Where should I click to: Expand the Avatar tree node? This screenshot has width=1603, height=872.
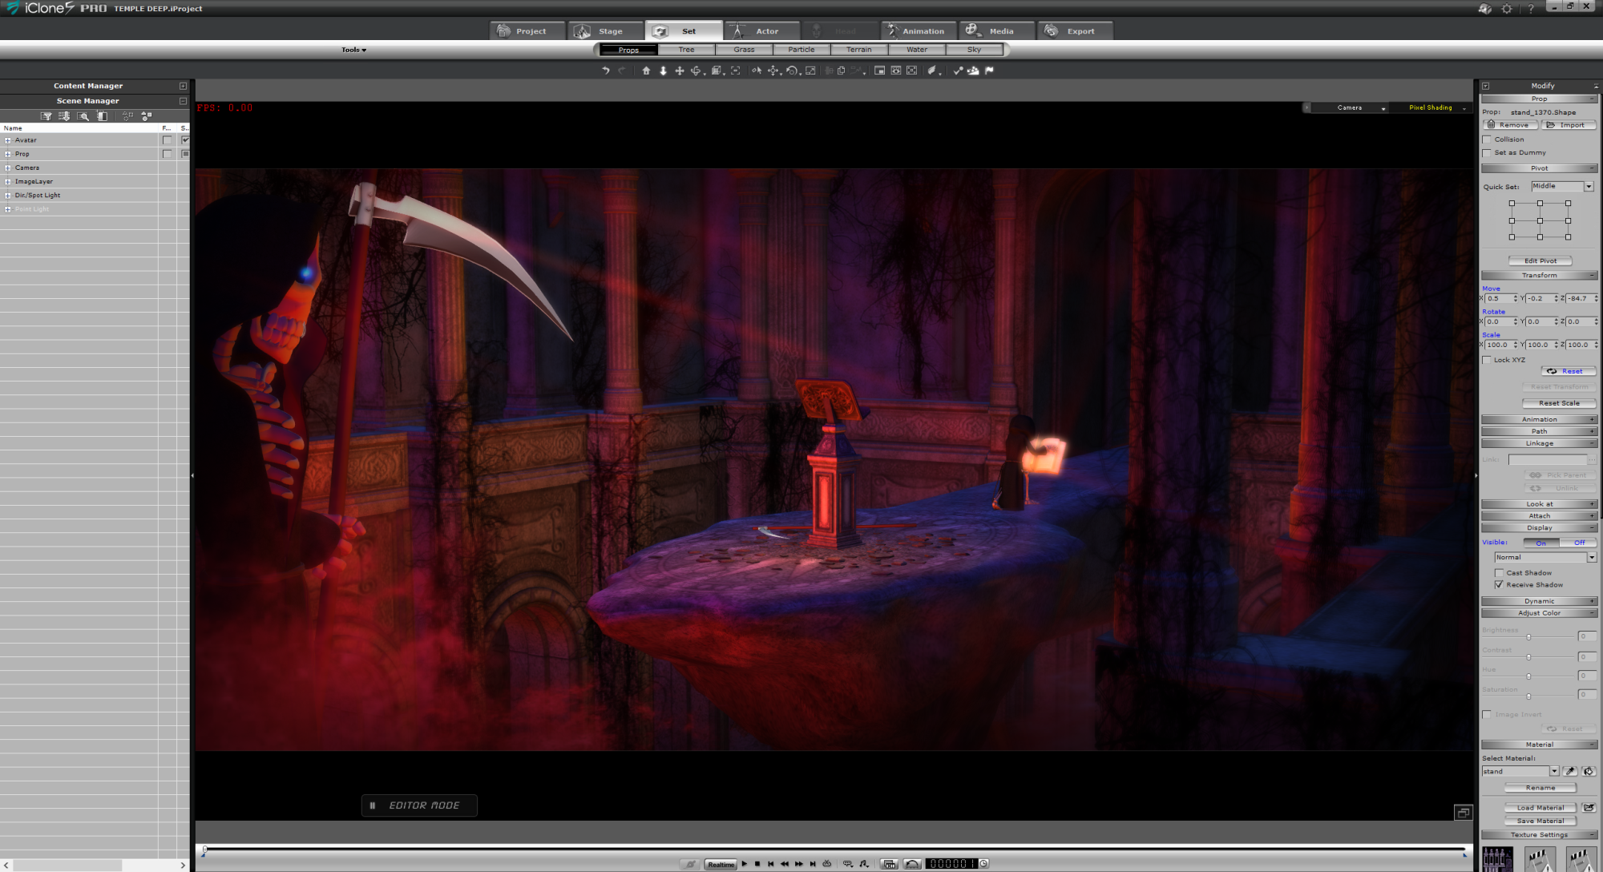[8, 140]
